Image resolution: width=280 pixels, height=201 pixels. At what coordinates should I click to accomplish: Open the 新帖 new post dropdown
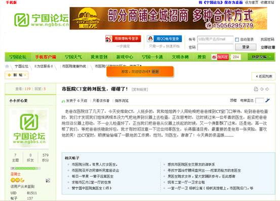(x=17, y=75)
